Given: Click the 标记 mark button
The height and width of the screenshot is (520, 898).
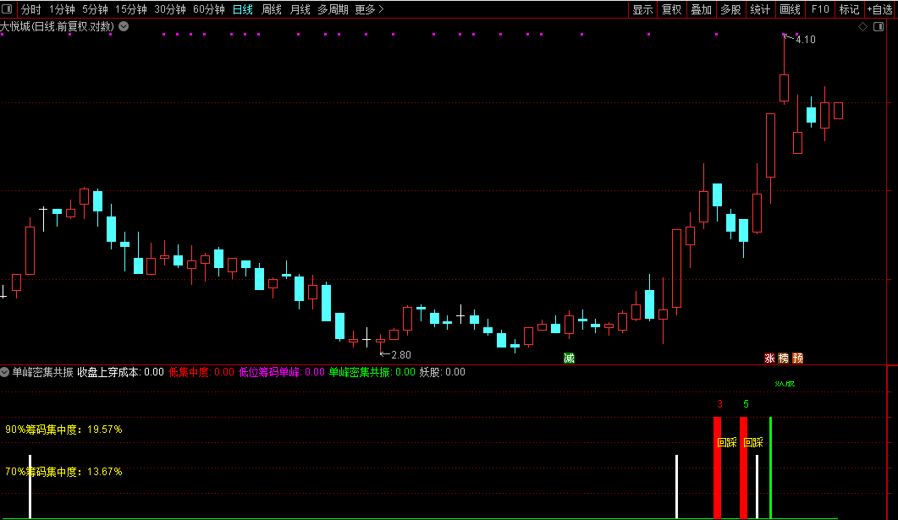Looking at the screenshot, I should pyautogui.click(x=849, y=10).
